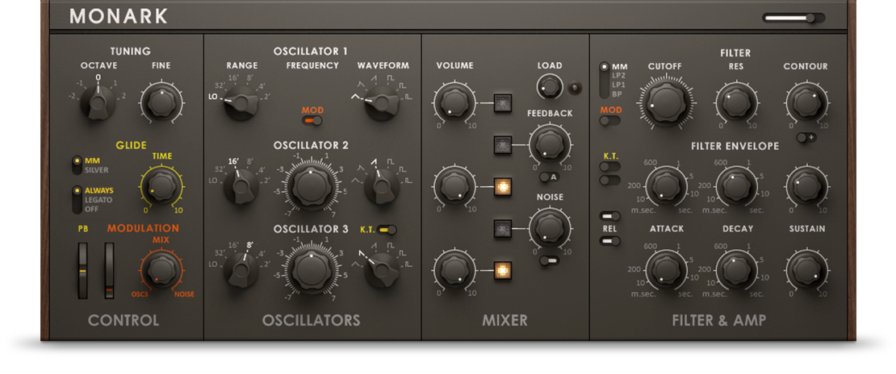
Task: Click the MONARK title text
Action: point(119,17)
